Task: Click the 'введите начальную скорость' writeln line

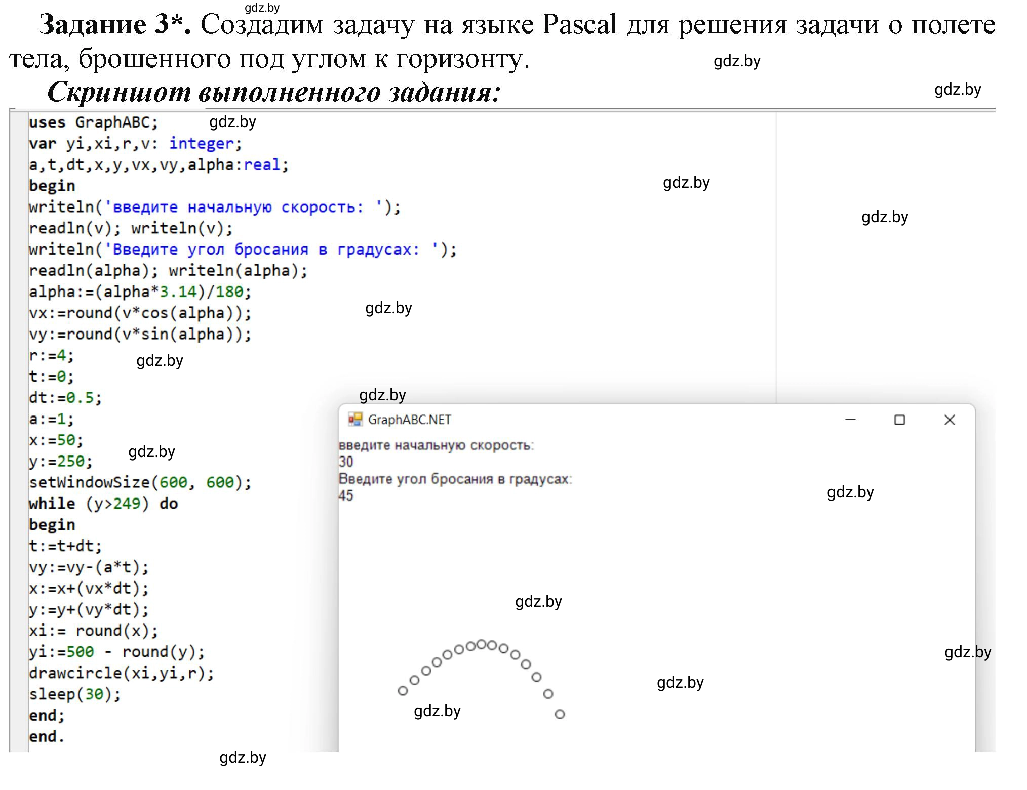Action: pos(215,207)
